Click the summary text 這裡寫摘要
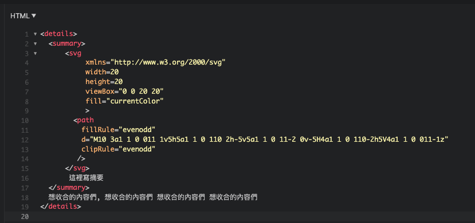Screen dimensions: 475x223 [87, 178]
